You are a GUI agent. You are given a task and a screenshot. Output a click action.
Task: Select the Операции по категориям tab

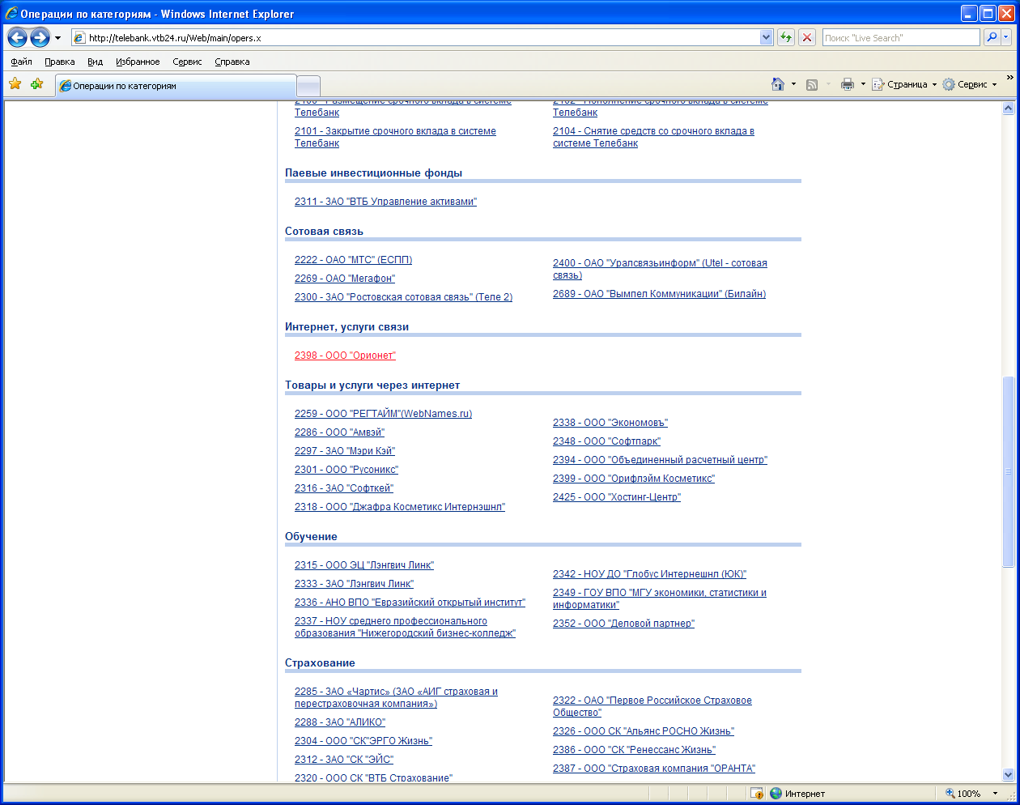pyautogui.click(x=176, y=86)
